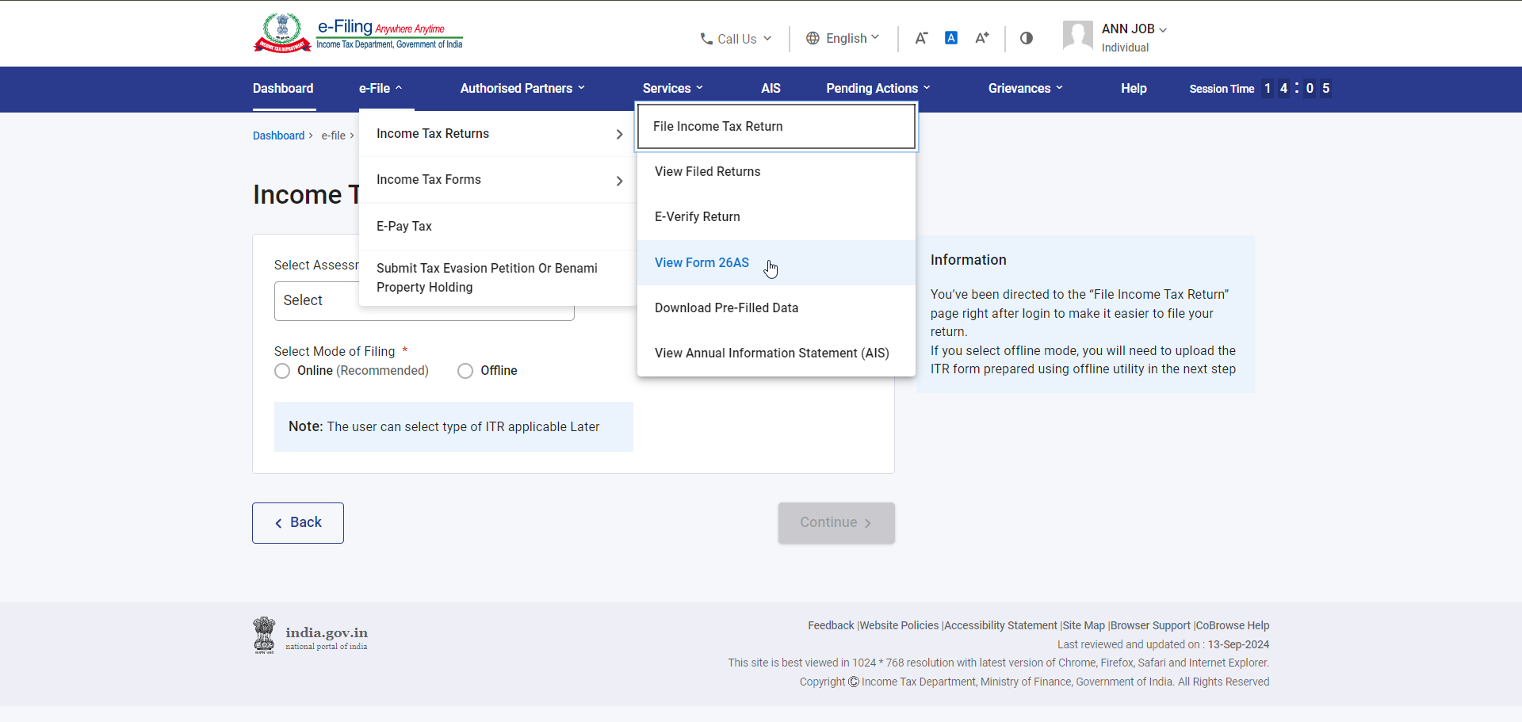Click the Dashboard breadcrumb link

coord(278,136)
